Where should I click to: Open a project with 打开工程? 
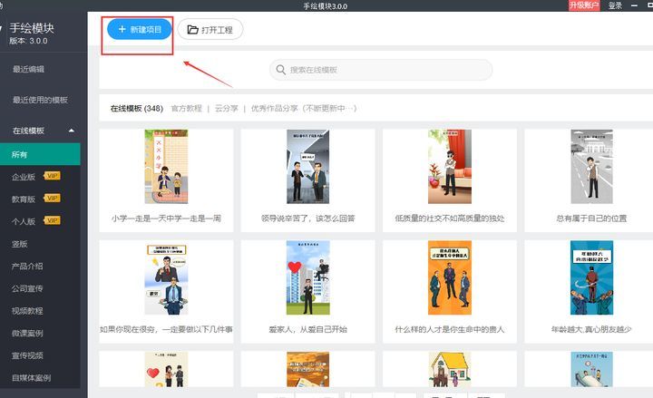point(210,30)
